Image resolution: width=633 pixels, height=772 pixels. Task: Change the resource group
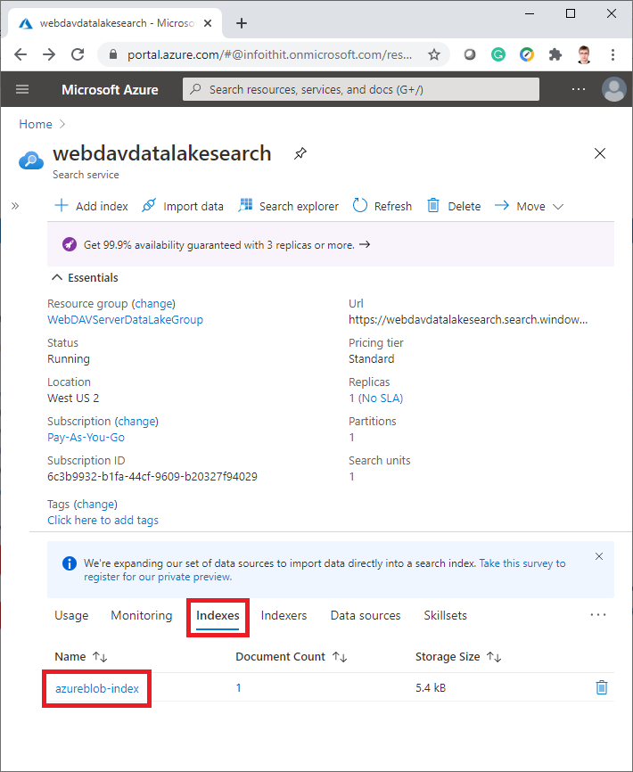point(154,303)
